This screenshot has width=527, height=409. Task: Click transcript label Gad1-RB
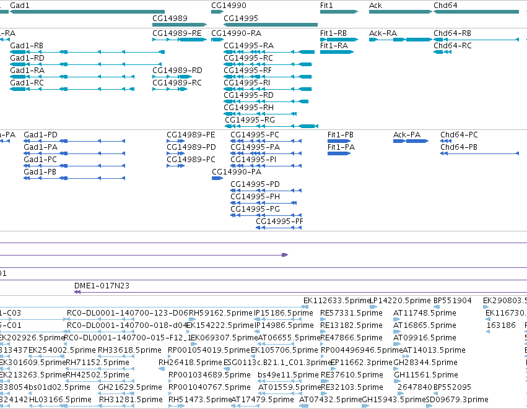click(x=27, y=46)
